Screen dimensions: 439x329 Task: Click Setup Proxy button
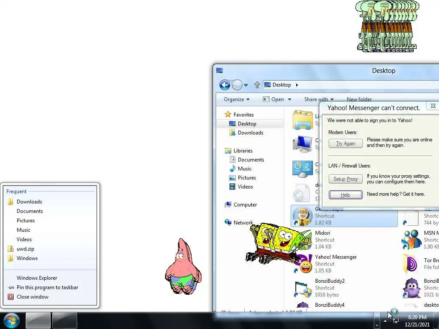[x=346, y=179]
